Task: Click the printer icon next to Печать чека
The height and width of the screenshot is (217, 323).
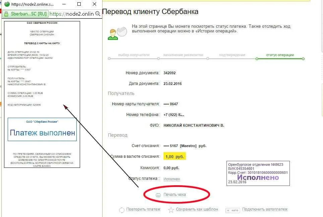Action: coord(158,195)
